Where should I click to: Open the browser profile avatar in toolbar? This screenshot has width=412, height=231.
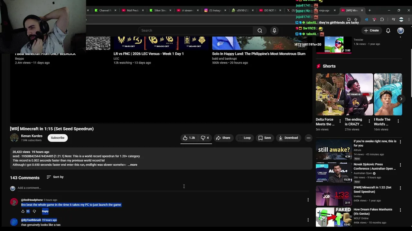[x=401, y=20]
